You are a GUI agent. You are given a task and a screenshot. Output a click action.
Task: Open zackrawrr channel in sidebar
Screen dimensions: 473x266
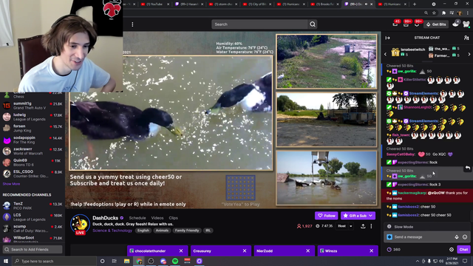coord(33,151)
